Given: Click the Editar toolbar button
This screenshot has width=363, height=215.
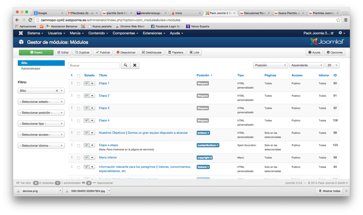Looking at the screenshot, I should tap(63, 52).
